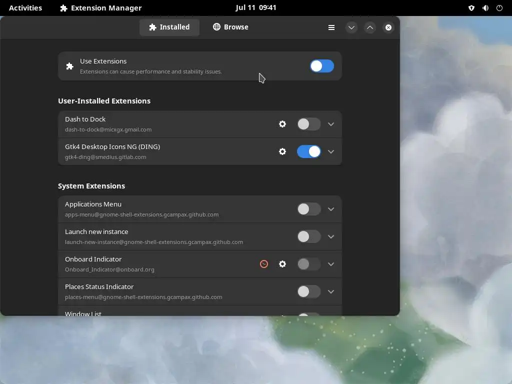
Task: Click places-menu@gnome-shell-extensions.gcampax.github.com text
Action: click(143, 297)
